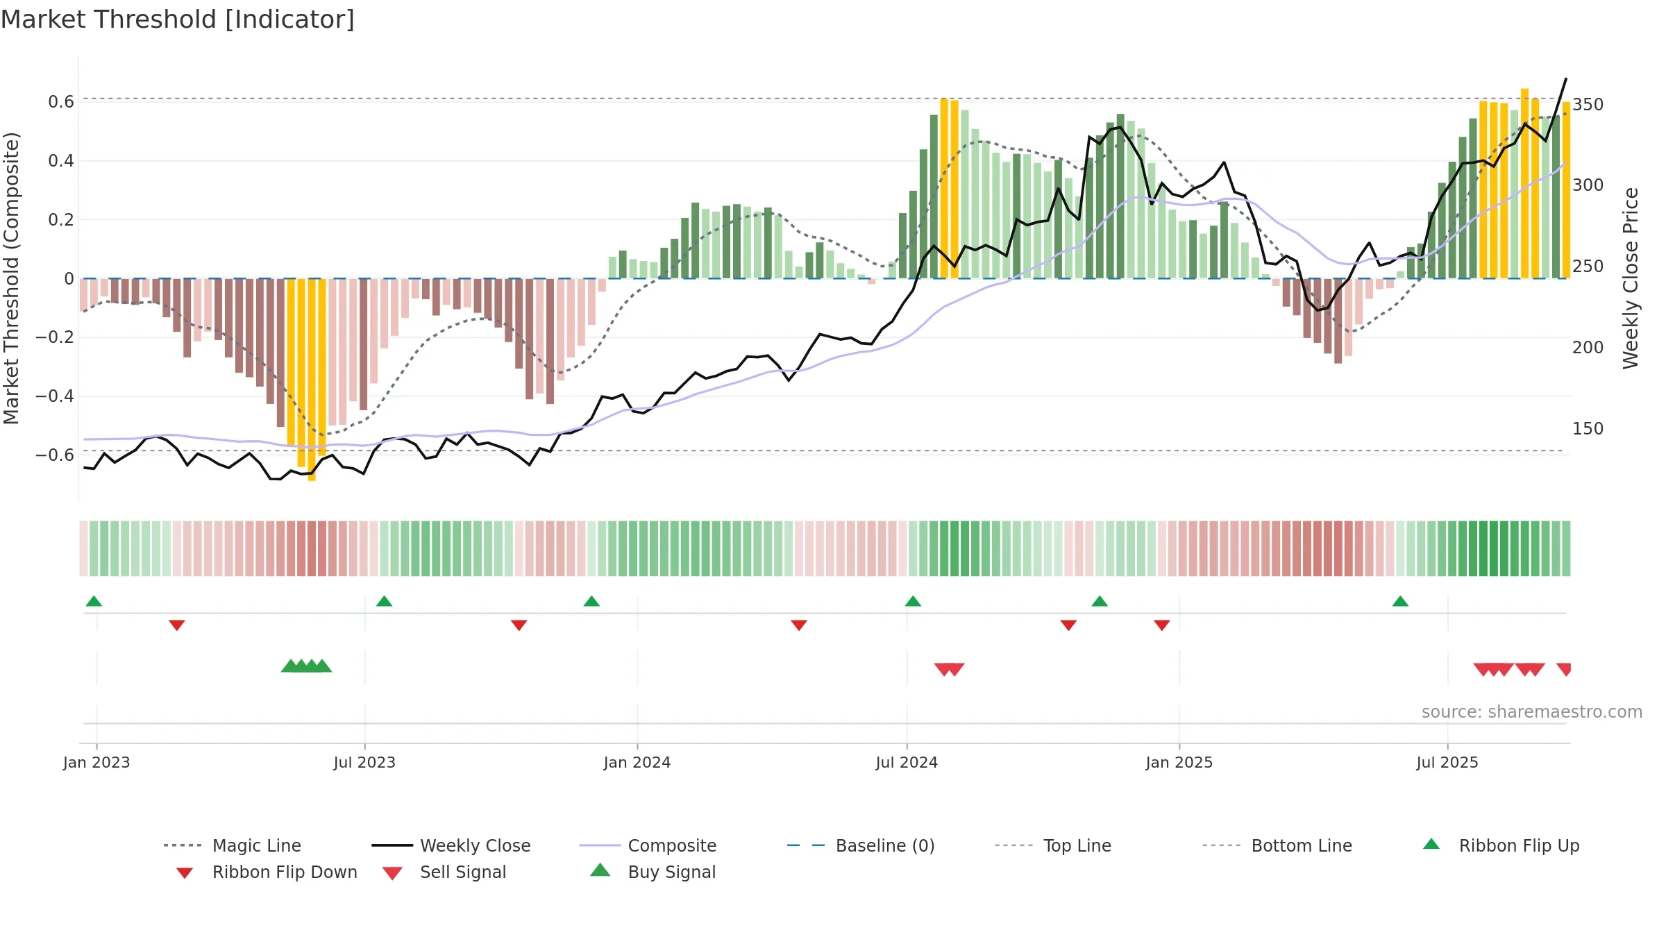Toggle the Weekly Close legend entry
The image size is (1666, 937).
(451, 845)
